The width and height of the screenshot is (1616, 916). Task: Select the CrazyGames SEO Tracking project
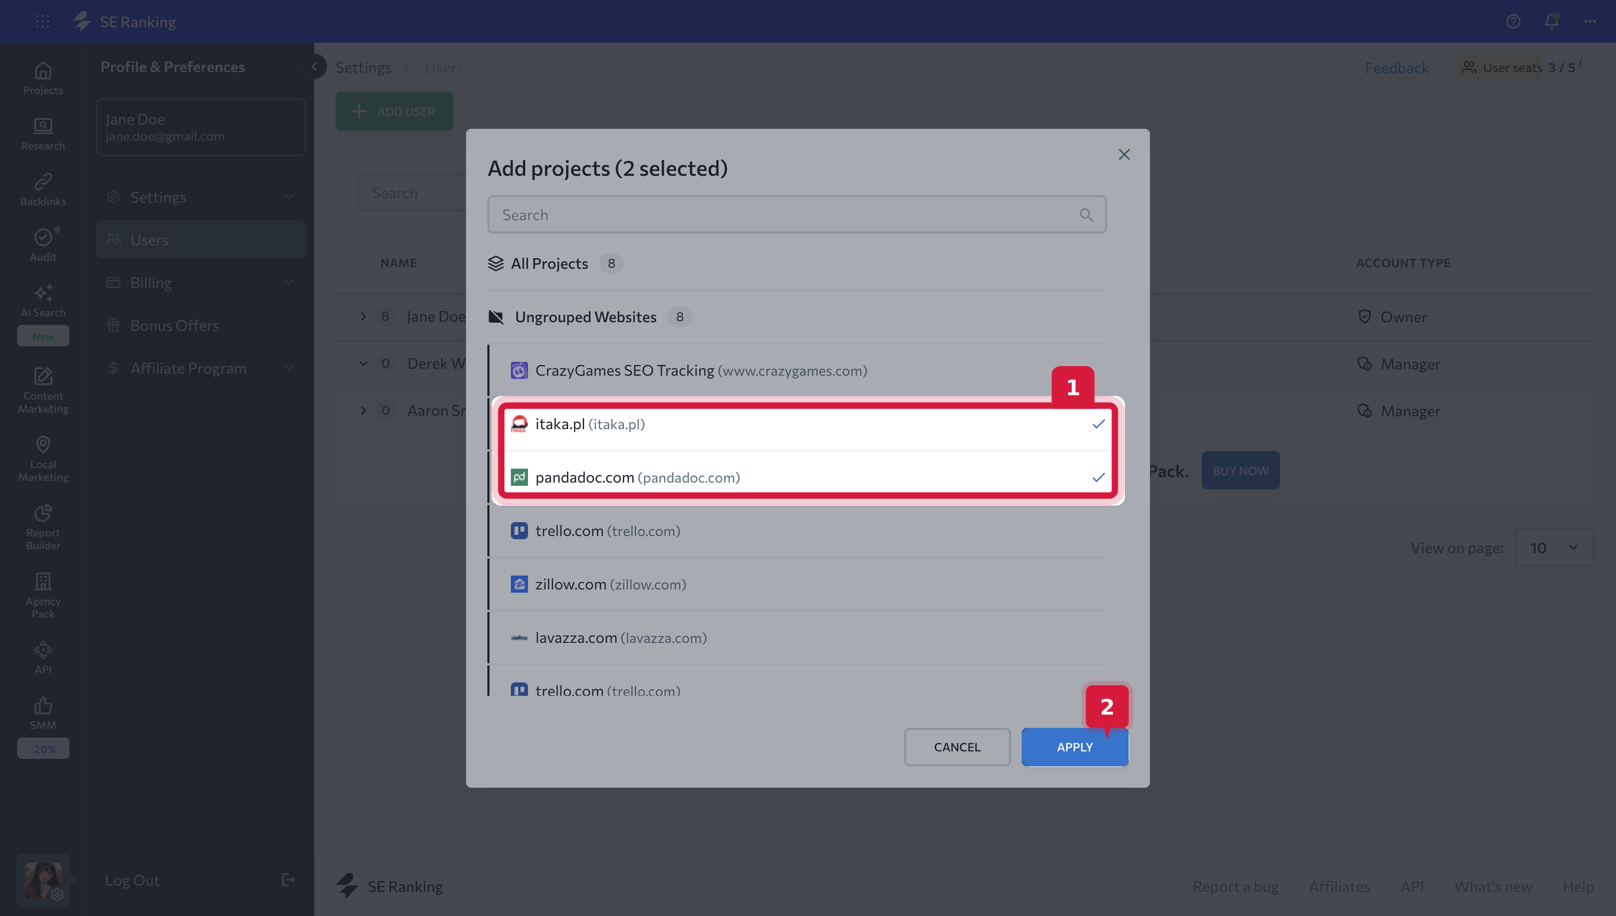(797, 370)
